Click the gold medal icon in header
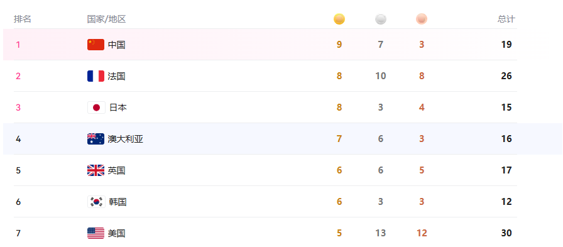The width and height of the screenshot is (563, 247). click(339, 19)
